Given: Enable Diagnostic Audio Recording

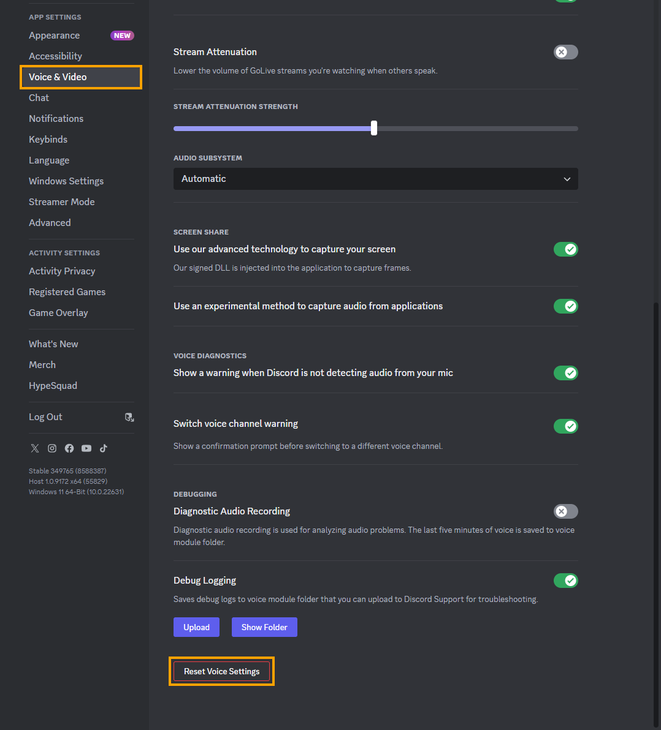Looking at the screenshot, I should (565, 511).
